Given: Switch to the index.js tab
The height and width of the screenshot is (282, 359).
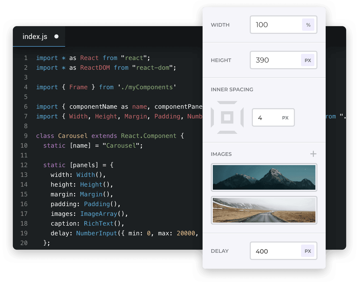Looking at the screenshot, I should point(35,36).
